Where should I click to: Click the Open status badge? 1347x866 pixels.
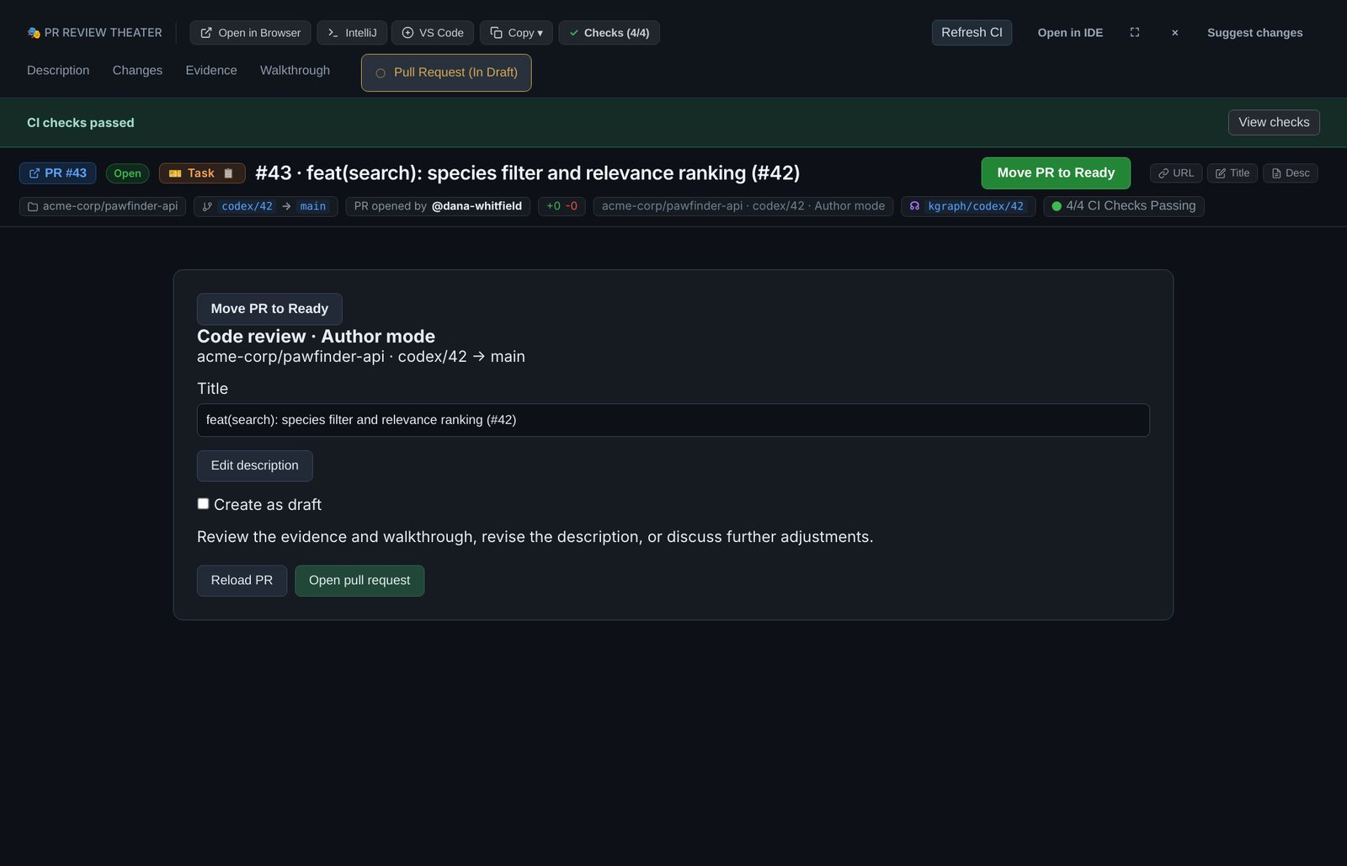point(127,173)
